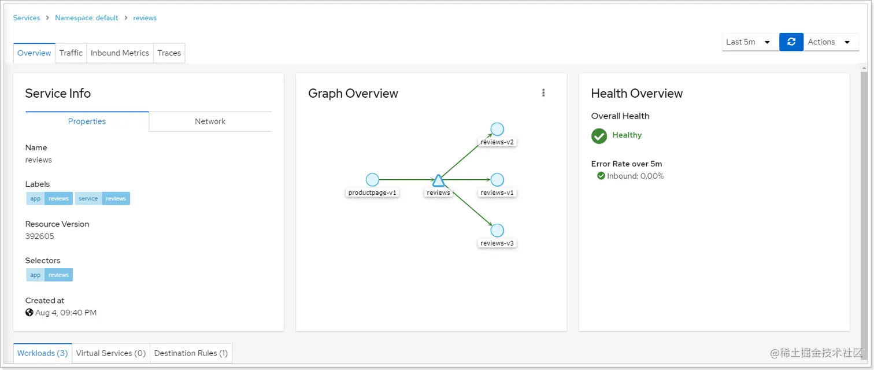The width and height of the screenshot is (874, 370).
Task: Click the app reviews label under Selectors
Action: coord(50,275)
